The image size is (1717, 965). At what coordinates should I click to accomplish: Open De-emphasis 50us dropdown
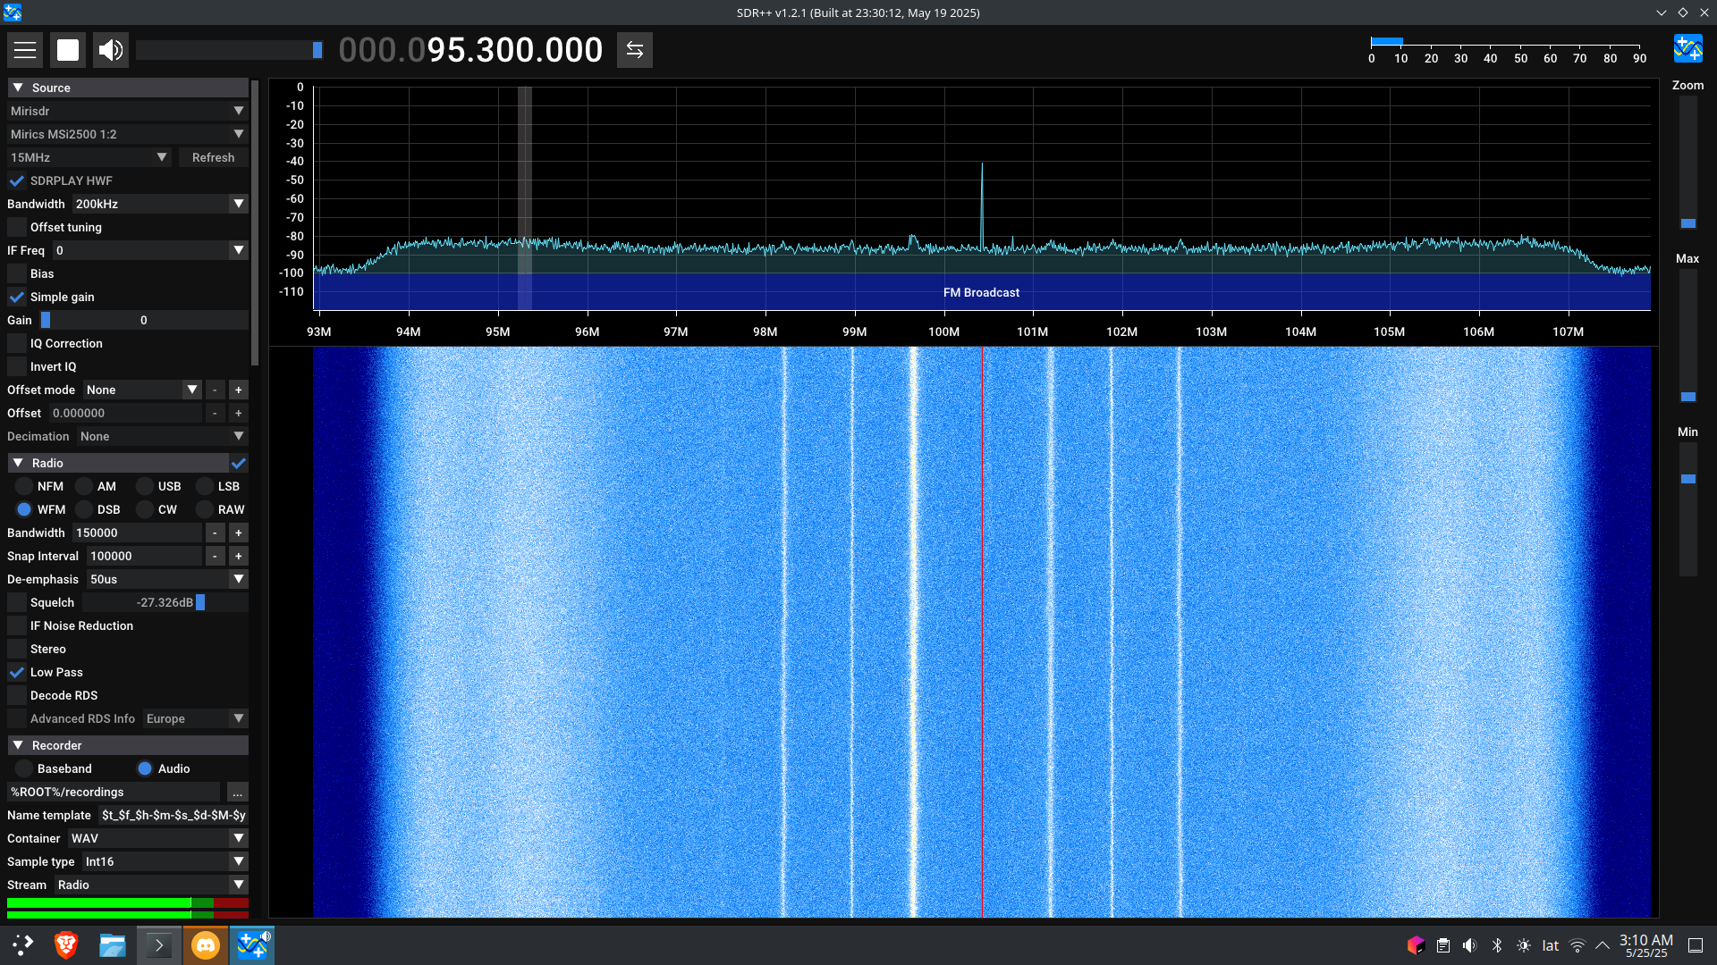167,579
